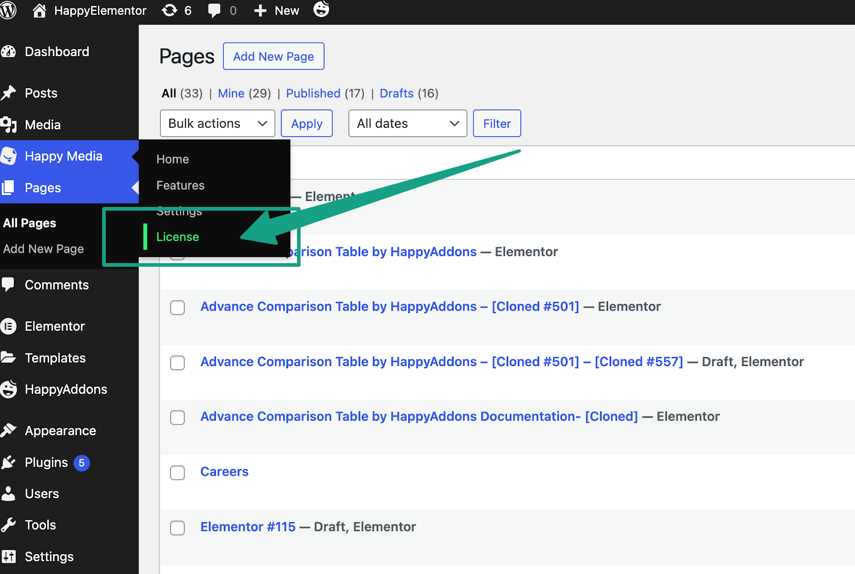Click the Pages heading text
The image size is (855, 574).
click(x=187, y=57)
